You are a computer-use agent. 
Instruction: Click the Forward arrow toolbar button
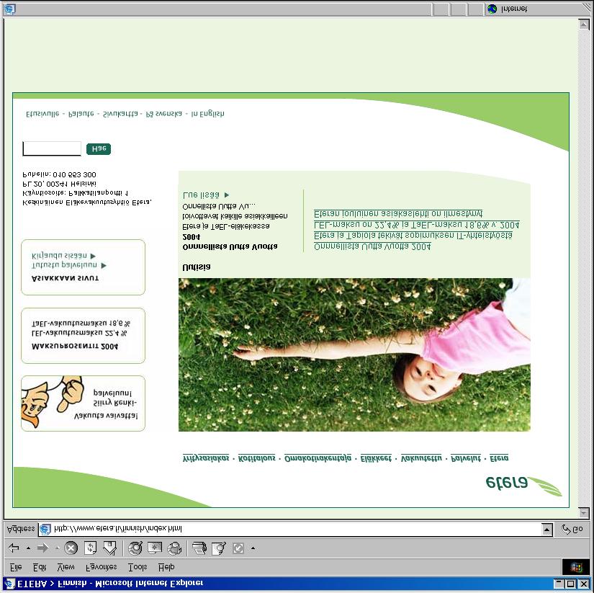pos(42,548)
